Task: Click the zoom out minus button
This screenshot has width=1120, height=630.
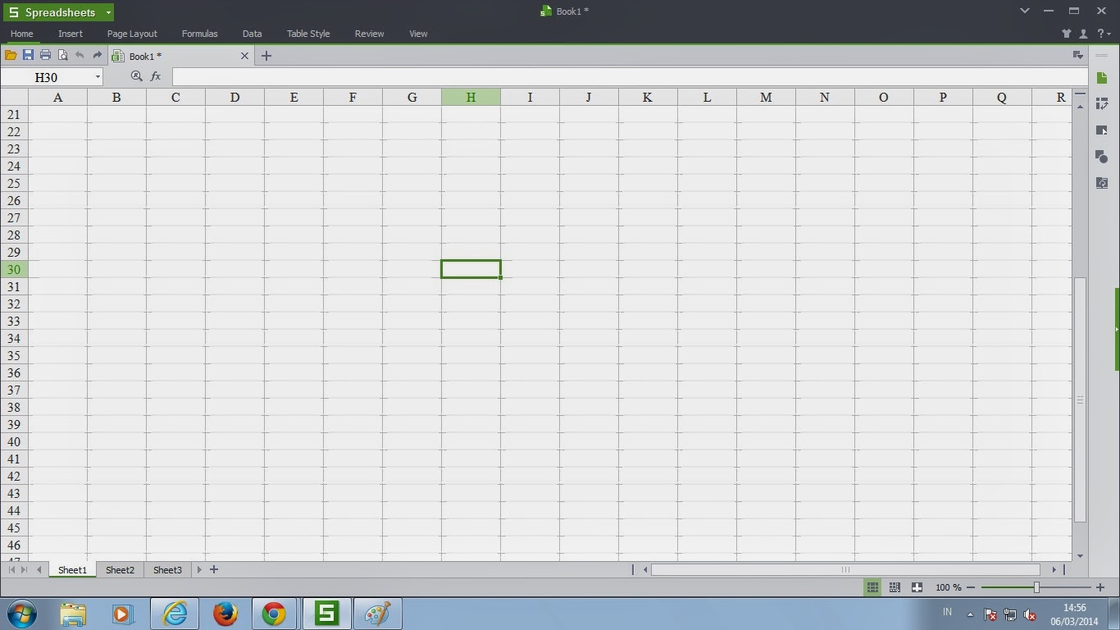Action: (971, 587)
